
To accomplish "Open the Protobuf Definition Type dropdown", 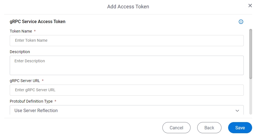I will coord(127,110).
